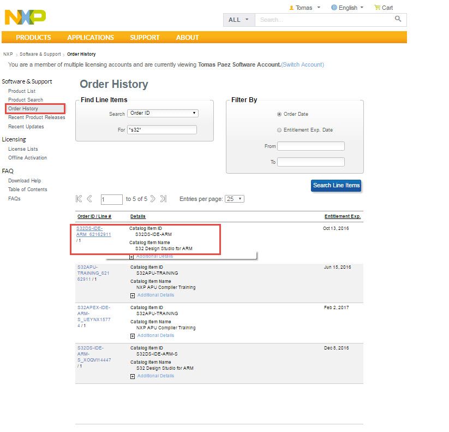Open order S32APEX-IDE-ARM-S_UEYNX15774
Viewport: 449px width, 432px height.
coord(94,316)
